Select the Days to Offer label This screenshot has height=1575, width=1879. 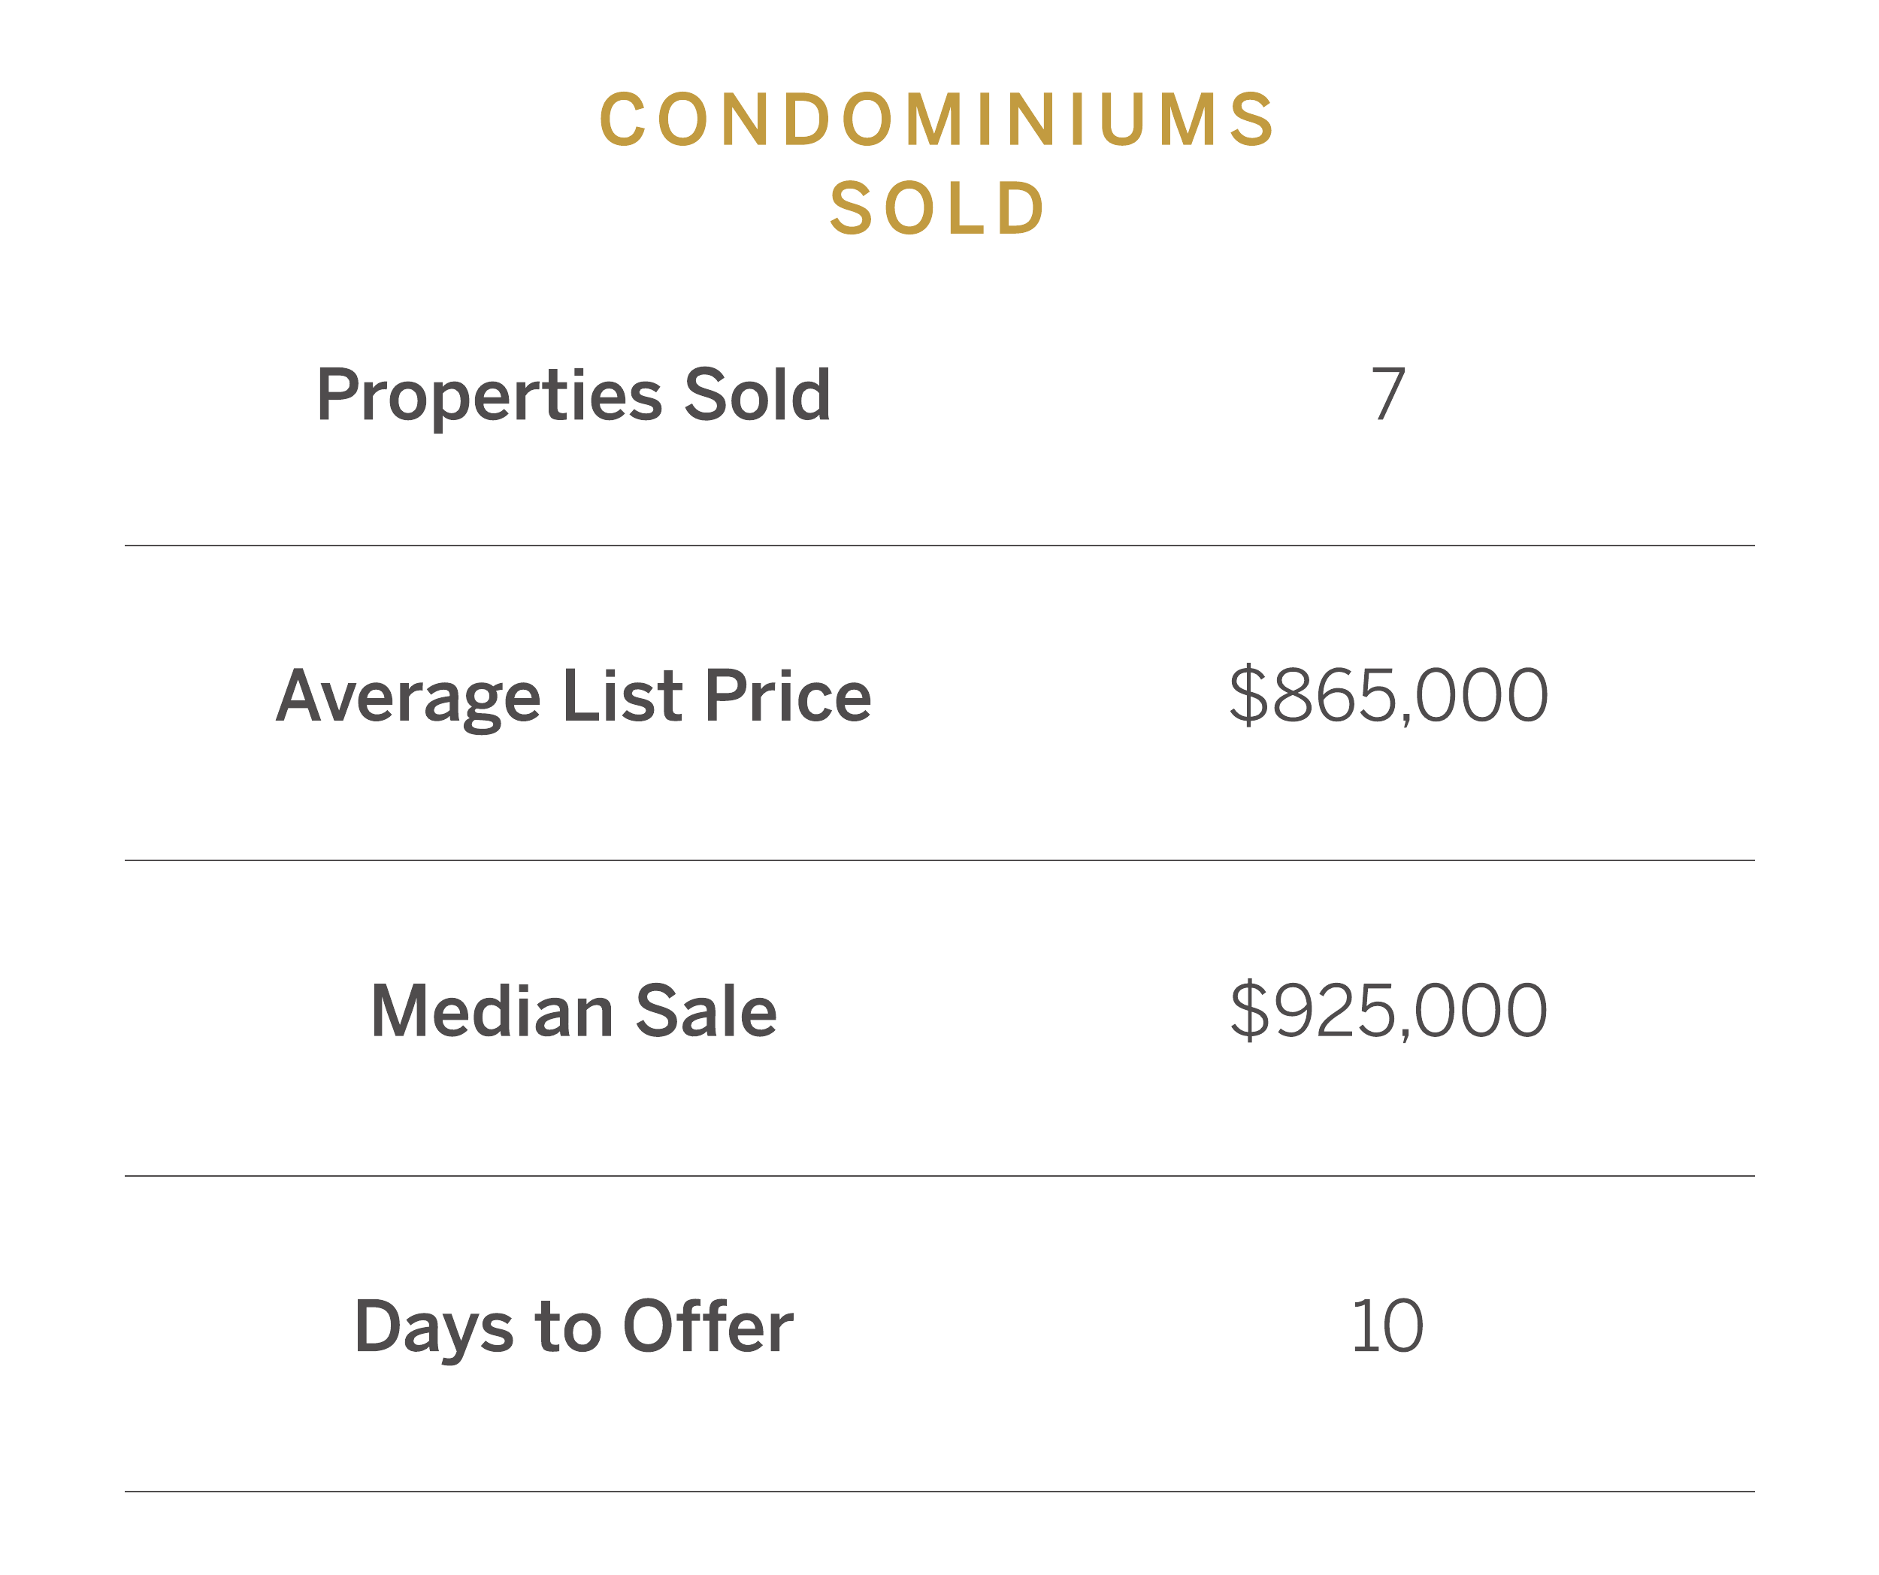click(x=573, y=1328)
